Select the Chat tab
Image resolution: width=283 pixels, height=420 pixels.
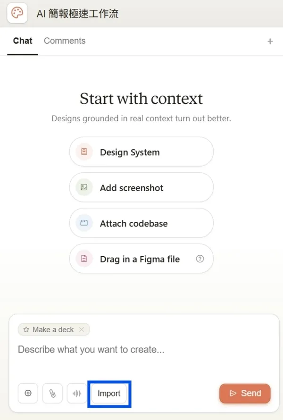(x=22, y=41)
